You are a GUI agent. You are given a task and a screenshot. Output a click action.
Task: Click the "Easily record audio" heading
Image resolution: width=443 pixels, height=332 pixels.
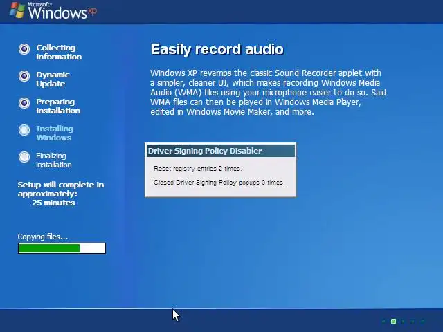(217, 49)
